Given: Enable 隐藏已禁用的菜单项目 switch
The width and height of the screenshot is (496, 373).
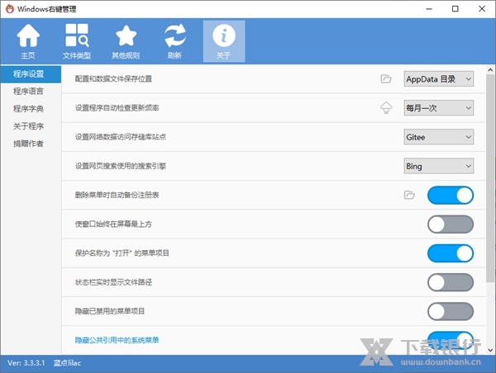Looking at the screenshot, I should pos(451,311).
